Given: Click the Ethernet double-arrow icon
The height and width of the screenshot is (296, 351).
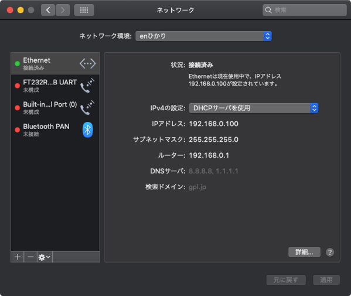Looking at the screenshot, I should (87, 63).
